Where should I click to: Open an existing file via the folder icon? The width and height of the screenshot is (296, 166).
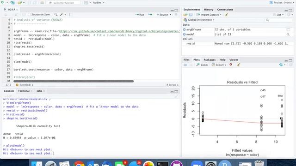[19, 3]
